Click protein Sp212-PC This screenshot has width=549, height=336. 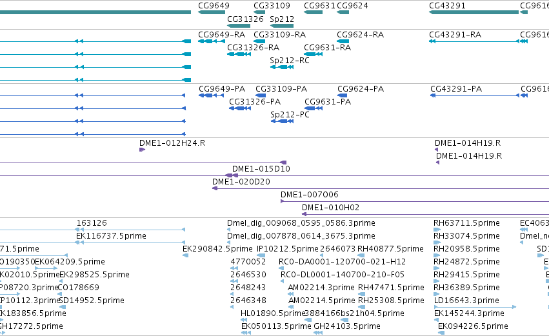pyautogui.click(x=290, y=115)
